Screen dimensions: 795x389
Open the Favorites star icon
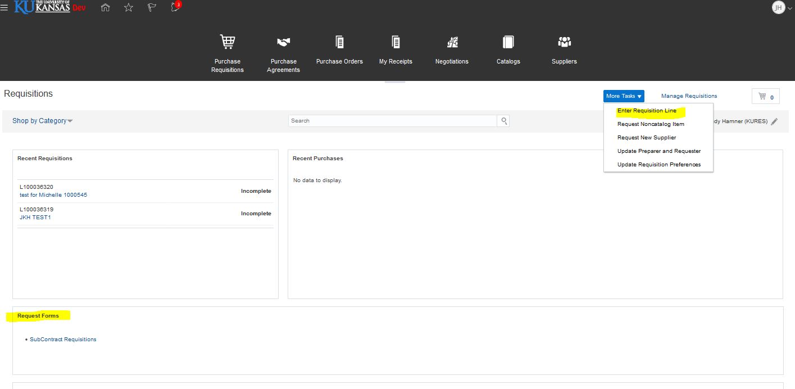tap(129, 7)
